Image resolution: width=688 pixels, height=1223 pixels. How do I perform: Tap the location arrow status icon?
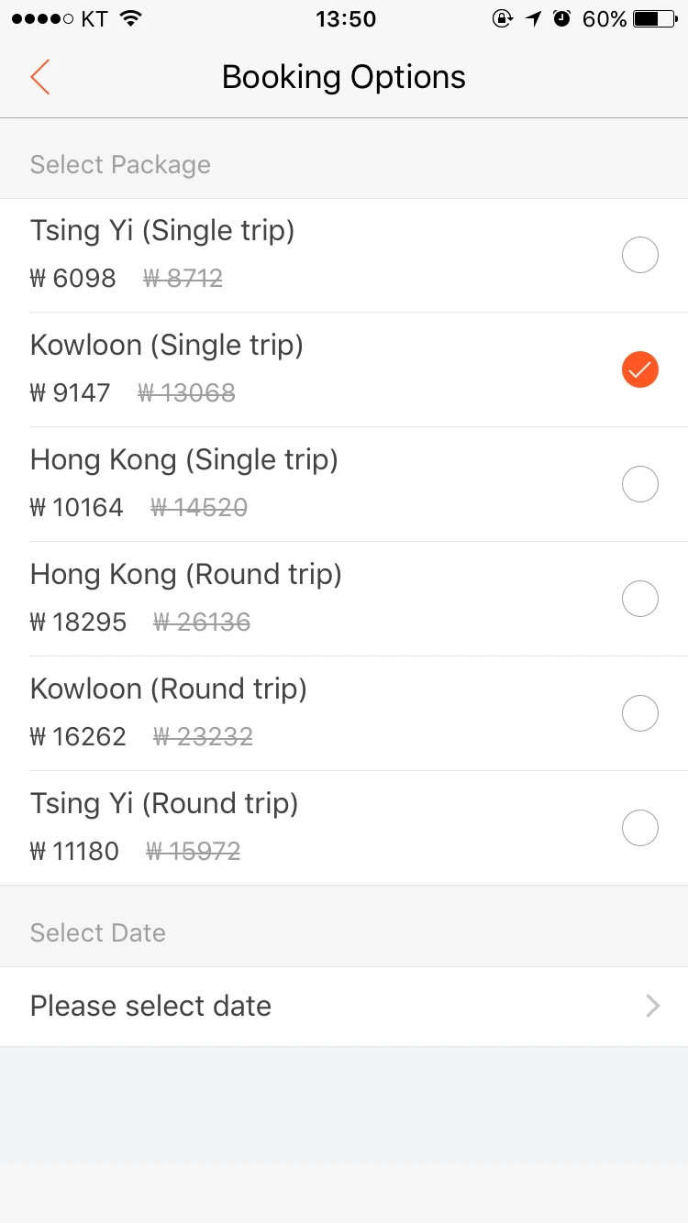(x=533, y=18)
